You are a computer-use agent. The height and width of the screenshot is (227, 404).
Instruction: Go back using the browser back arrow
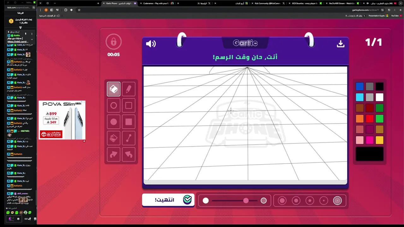400,10
